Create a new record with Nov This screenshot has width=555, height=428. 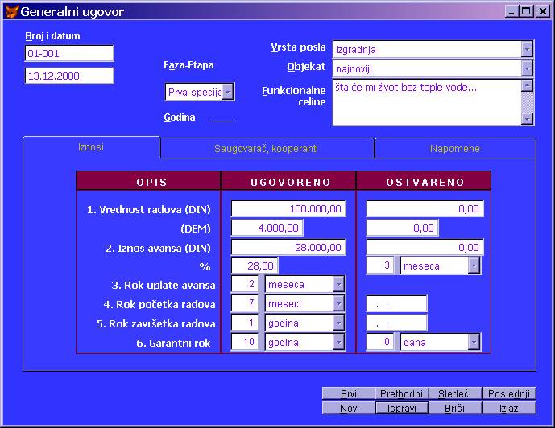point(348,408)
